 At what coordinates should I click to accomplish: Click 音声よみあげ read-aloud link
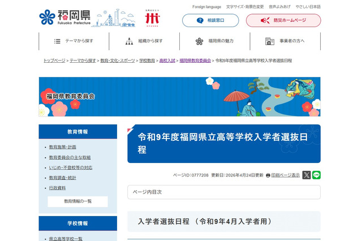click(x=279, y=7)
